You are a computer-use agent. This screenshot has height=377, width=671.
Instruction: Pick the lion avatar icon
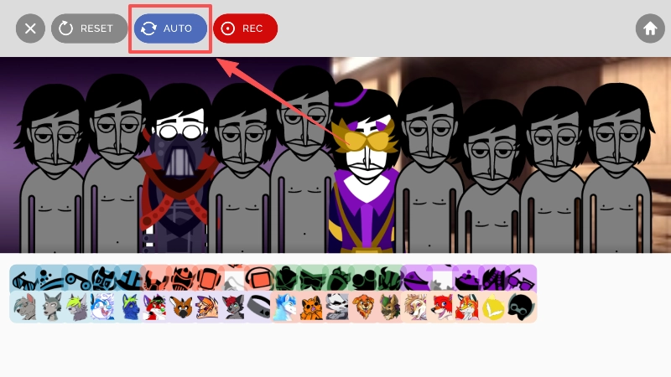364,307
